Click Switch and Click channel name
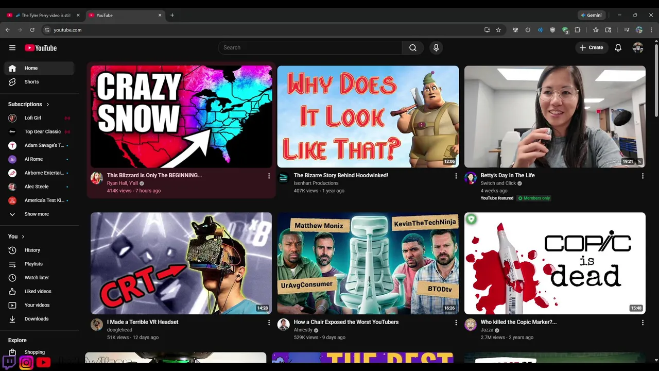659x371 pixels. pyautogui.click(x=498, y=183)
